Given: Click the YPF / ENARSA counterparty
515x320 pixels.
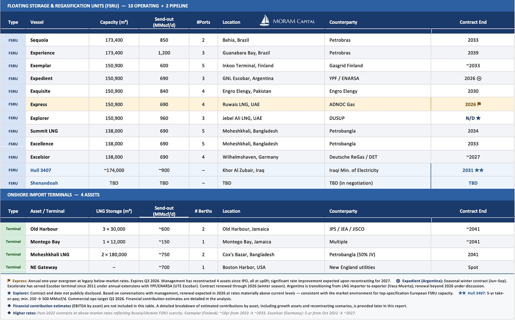Looking at the screenshot, I should (x=344, y=78).
